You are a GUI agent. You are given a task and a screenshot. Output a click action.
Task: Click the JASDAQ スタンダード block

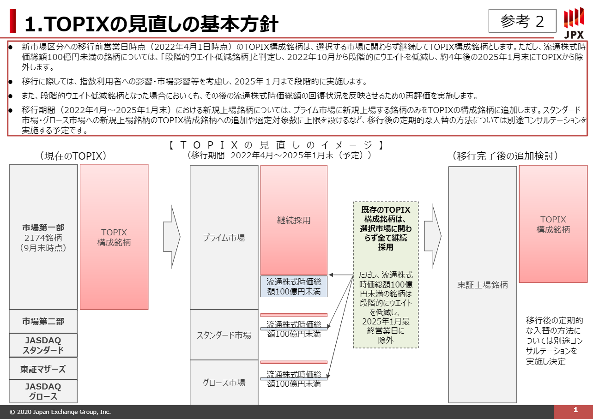[x=43, y=345]
